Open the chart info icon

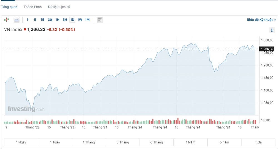coord(271,31)
